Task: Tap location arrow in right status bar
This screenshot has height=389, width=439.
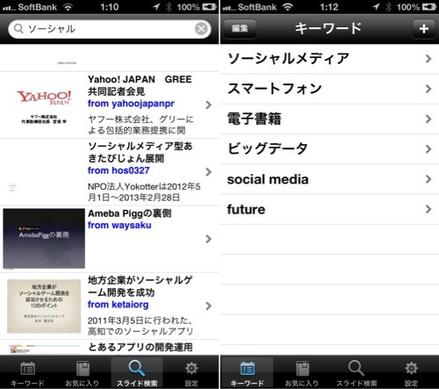Action: tap(377, 6)
